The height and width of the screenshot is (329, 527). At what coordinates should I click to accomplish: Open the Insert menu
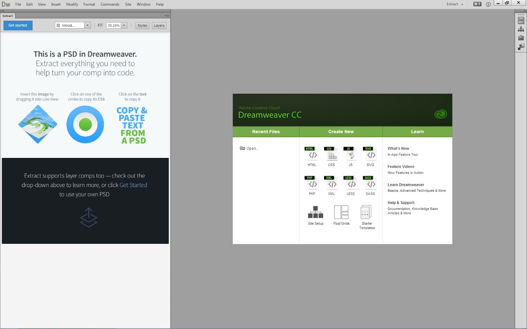[x=56, y=4]
